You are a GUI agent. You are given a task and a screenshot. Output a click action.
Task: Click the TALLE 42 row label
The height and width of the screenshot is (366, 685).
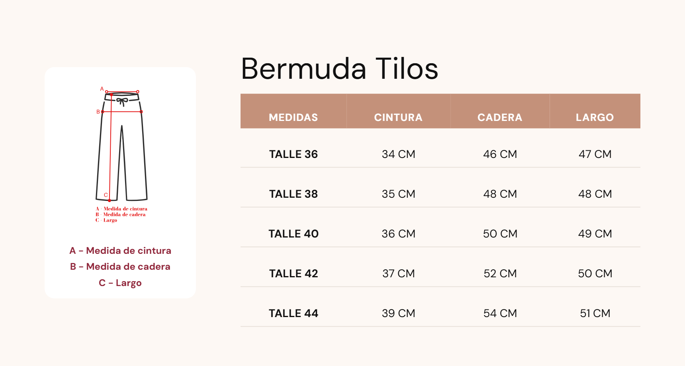[293, 273]
